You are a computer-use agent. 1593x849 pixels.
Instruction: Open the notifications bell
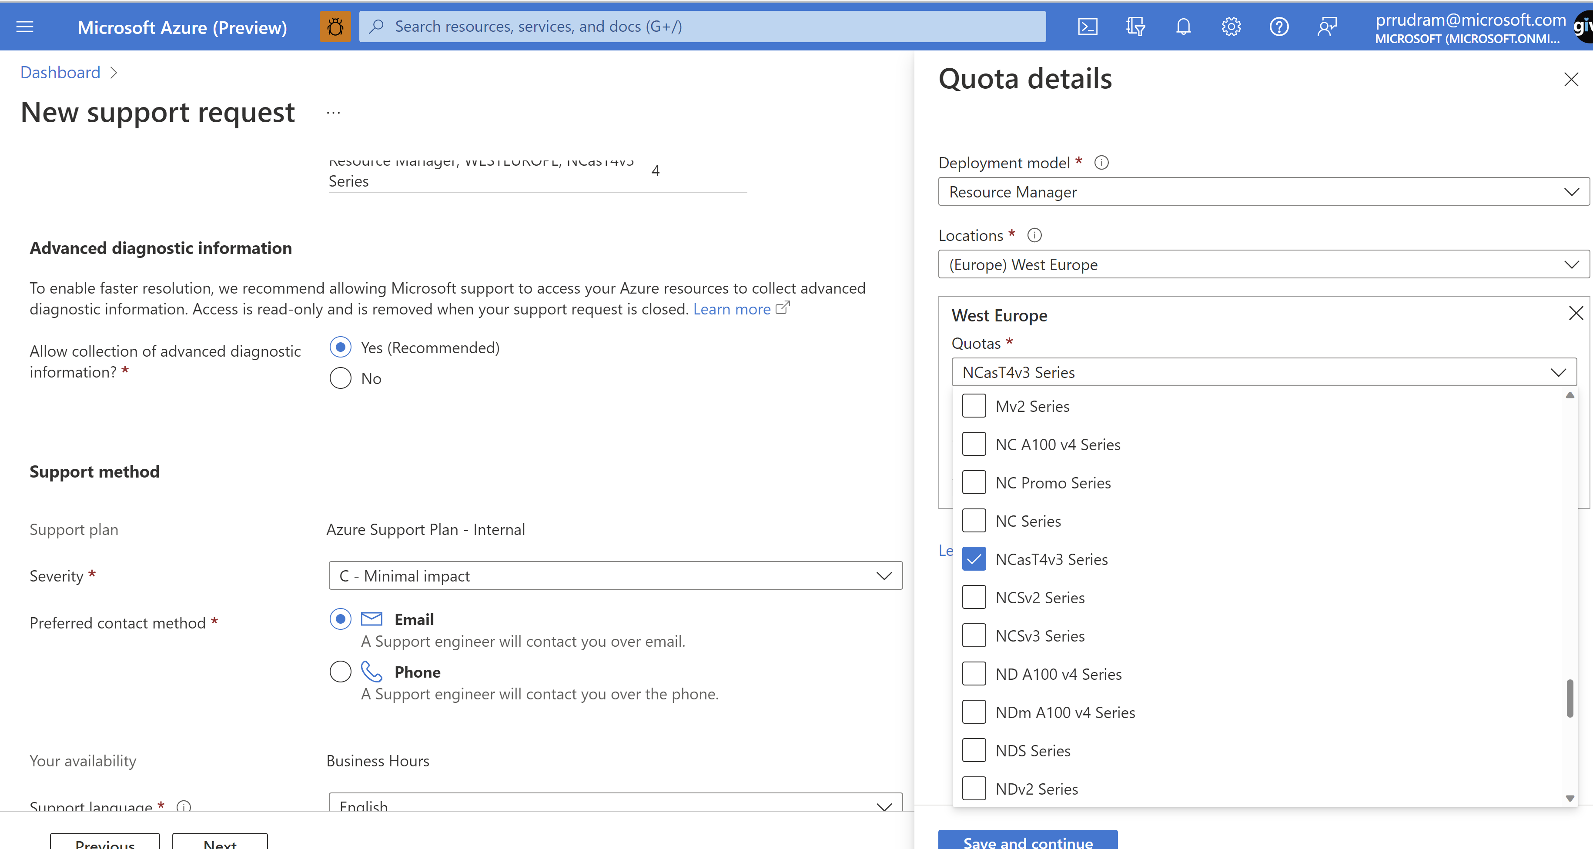pyautogui.click(x=1184, y=27)
